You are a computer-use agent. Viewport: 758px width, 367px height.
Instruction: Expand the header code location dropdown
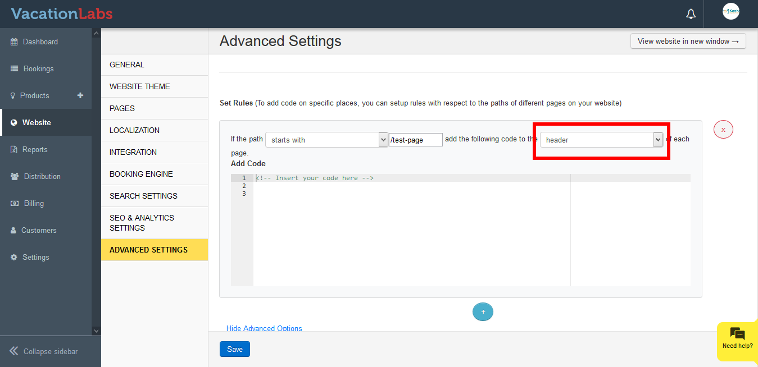pos(601,140)
